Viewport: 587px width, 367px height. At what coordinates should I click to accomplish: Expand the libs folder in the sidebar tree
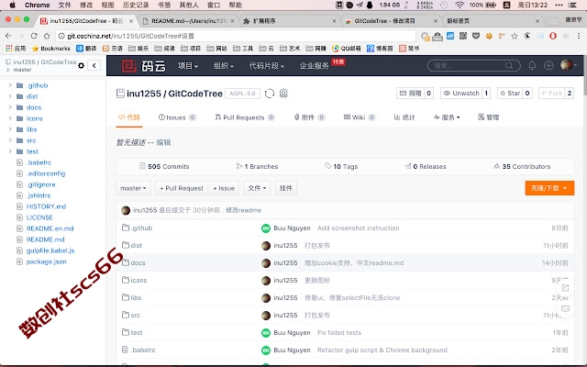[10, 129]
